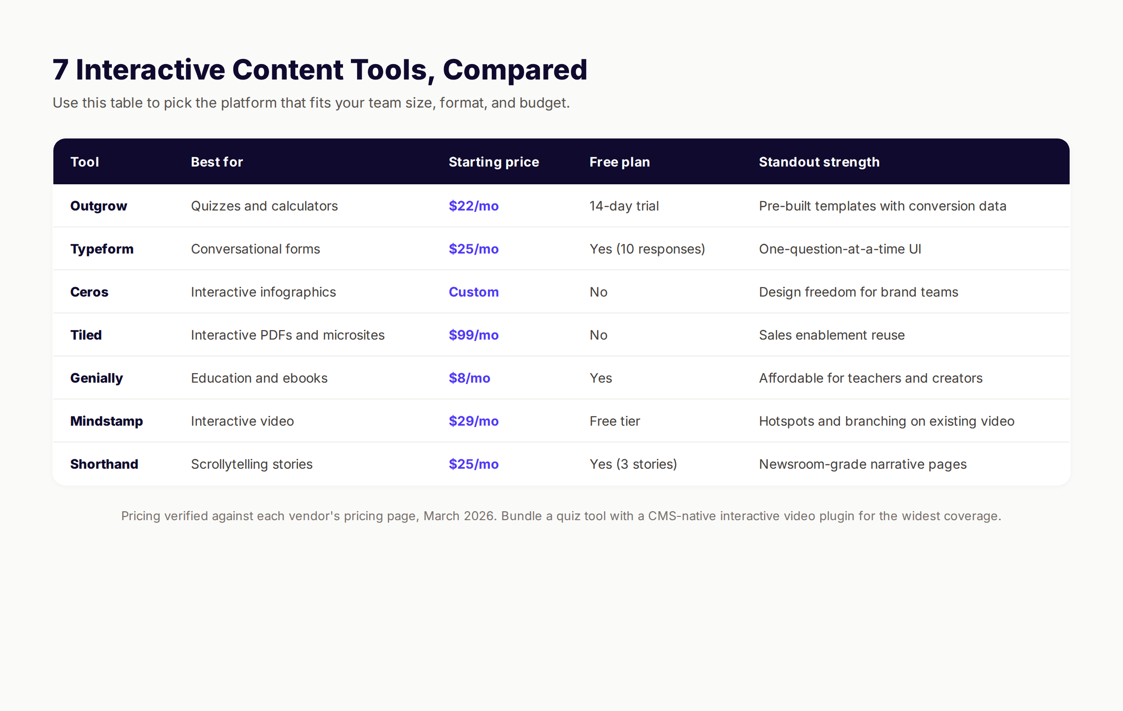
Task: Click the 'Tiled' tool name
Action: (86, 335)
